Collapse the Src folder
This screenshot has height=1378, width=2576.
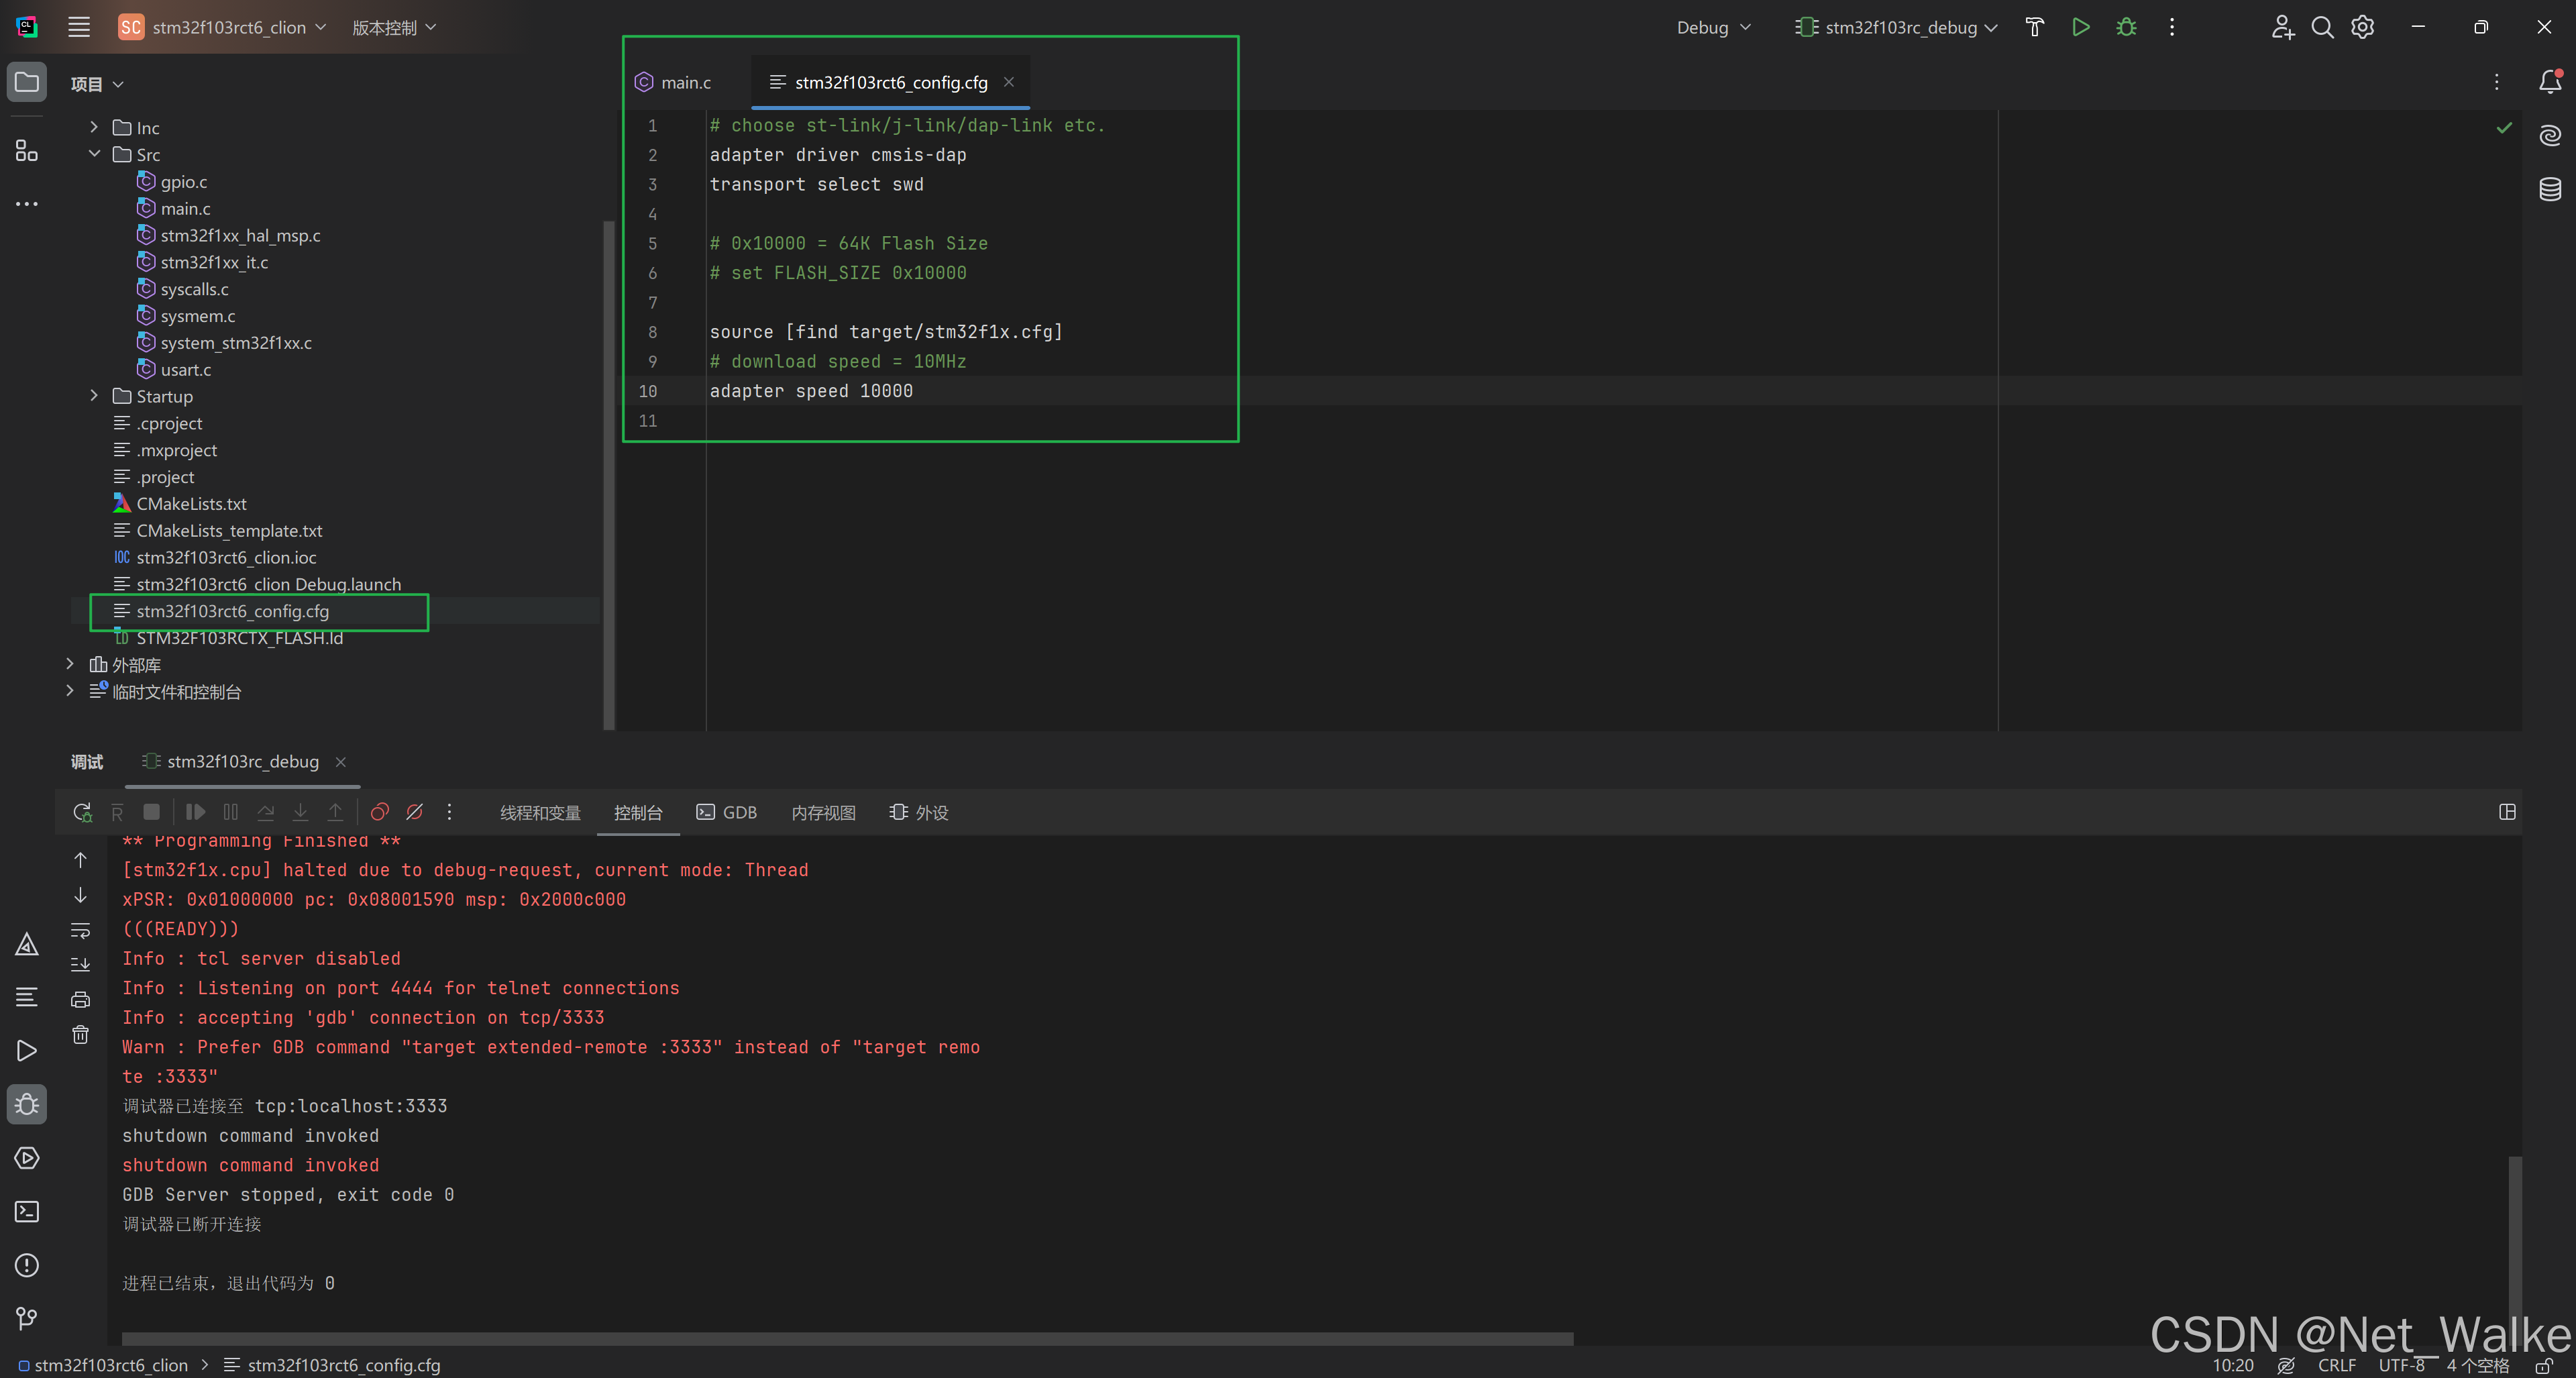coord(94,154)
